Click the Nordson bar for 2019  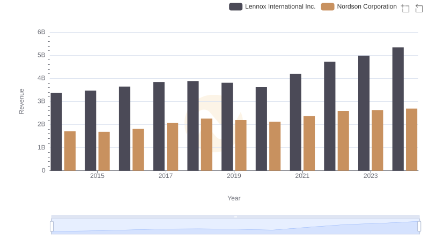[241, 145]
